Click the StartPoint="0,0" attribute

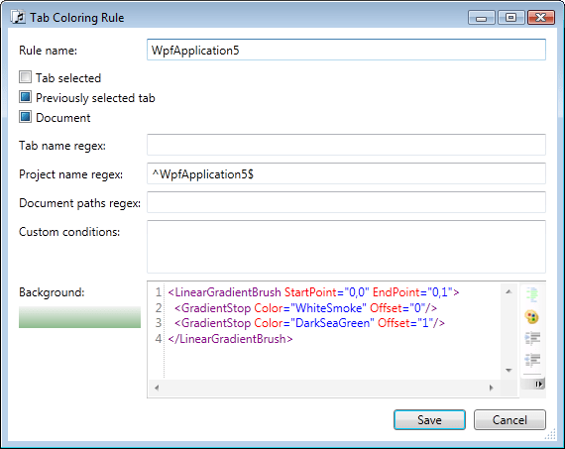(327, 292)
